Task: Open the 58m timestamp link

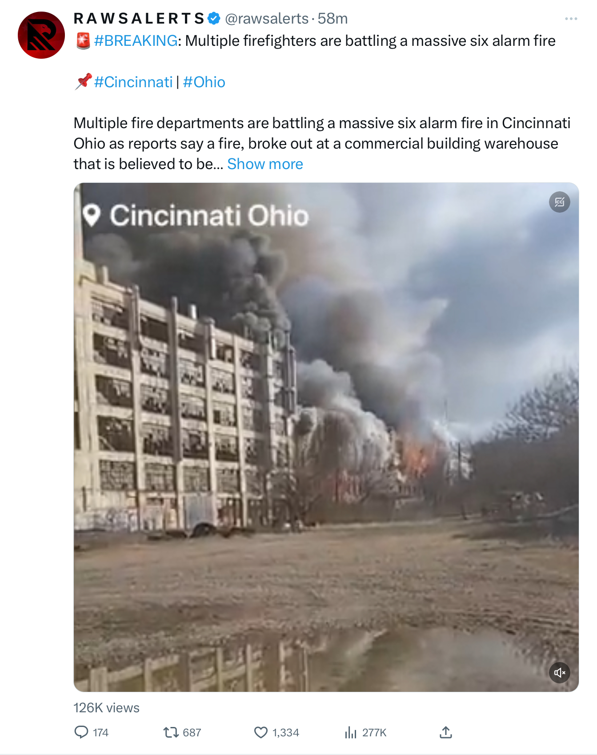Action: click(x=333, y=19)
